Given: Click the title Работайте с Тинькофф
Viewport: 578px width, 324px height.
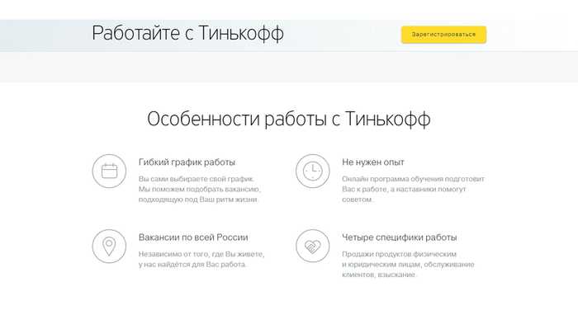Looking at the screenshot, I should tap(188, 33).
